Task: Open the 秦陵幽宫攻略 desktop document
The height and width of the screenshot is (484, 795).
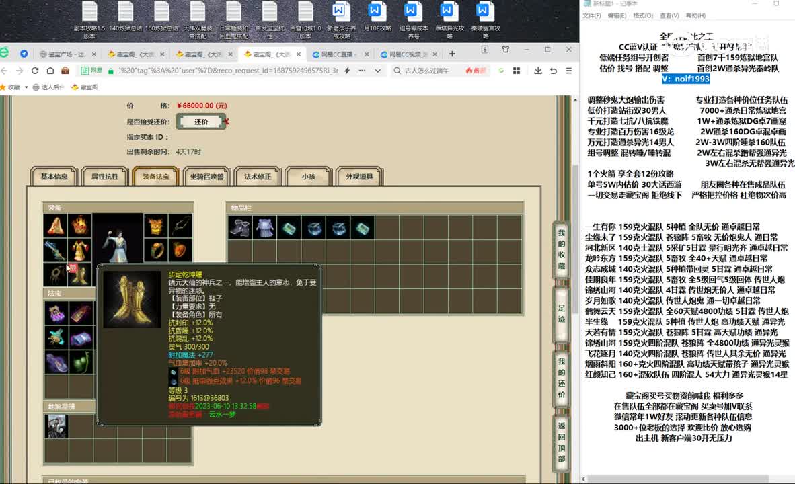Action: (x=485, y=19)
